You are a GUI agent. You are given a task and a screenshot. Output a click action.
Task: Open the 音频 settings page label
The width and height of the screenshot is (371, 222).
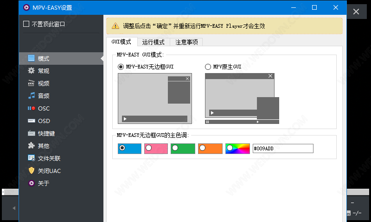pos(44,96)
